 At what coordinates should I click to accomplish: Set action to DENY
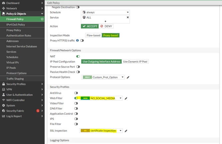coord(106,26)
